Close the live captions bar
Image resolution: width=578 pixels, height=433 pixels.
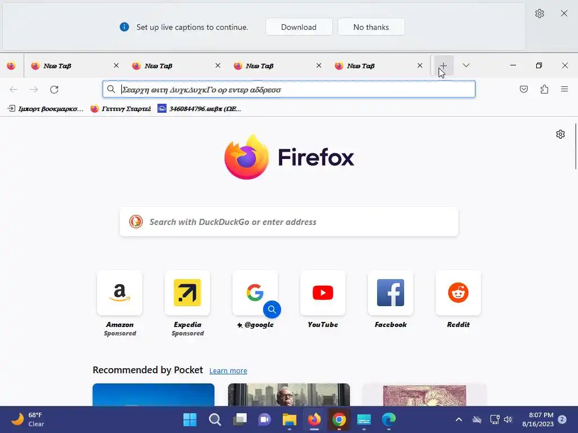[564, 14]
